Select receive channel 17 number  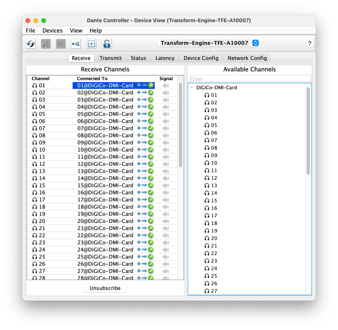(42, 200)
